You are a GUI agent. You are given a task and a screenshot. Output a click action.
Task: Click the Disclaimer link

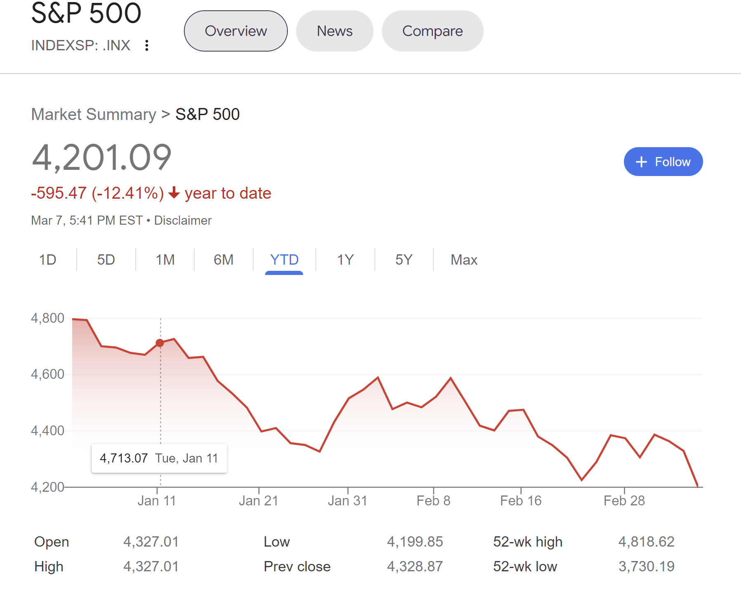183,221
